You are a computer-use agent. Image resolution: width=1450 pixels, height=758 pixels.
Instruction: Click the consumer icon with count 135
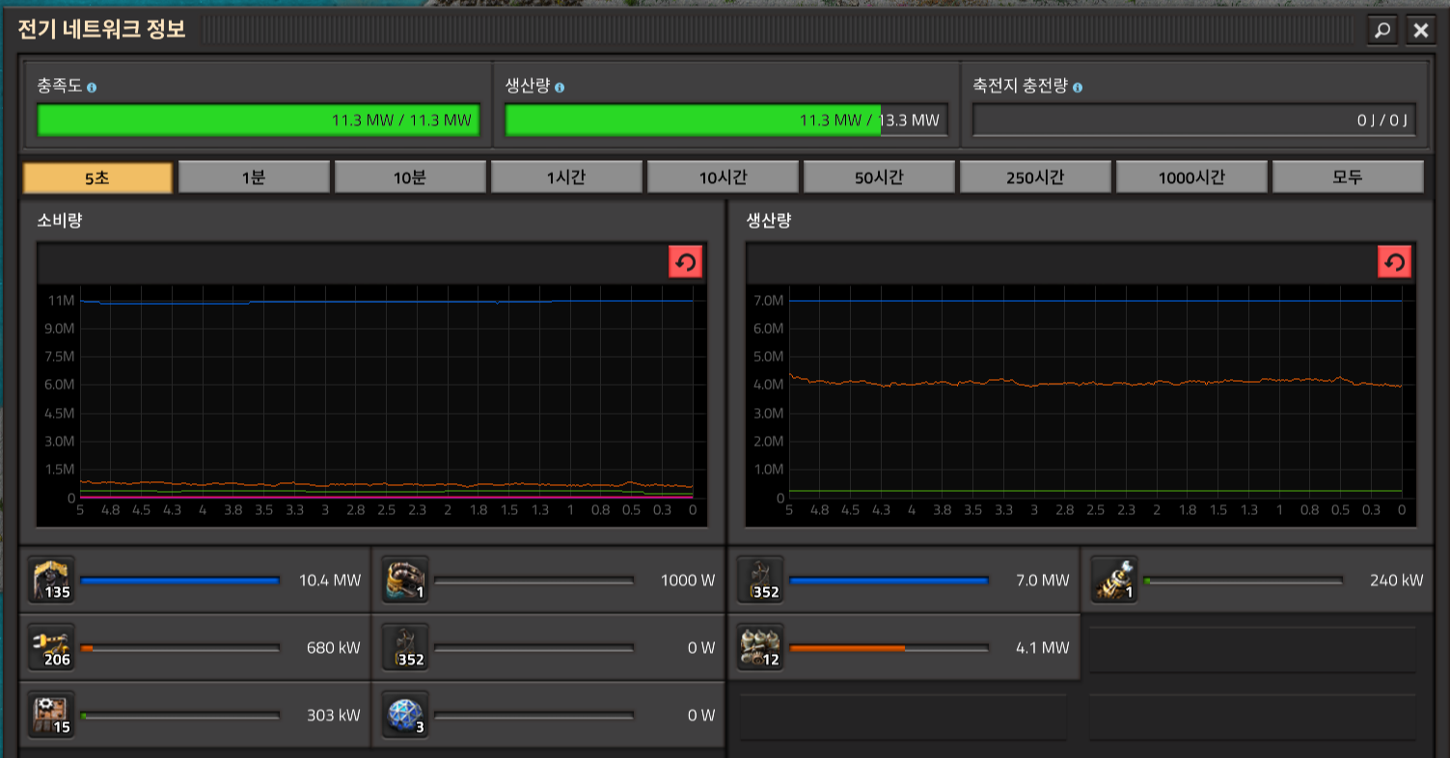[51, 581]
